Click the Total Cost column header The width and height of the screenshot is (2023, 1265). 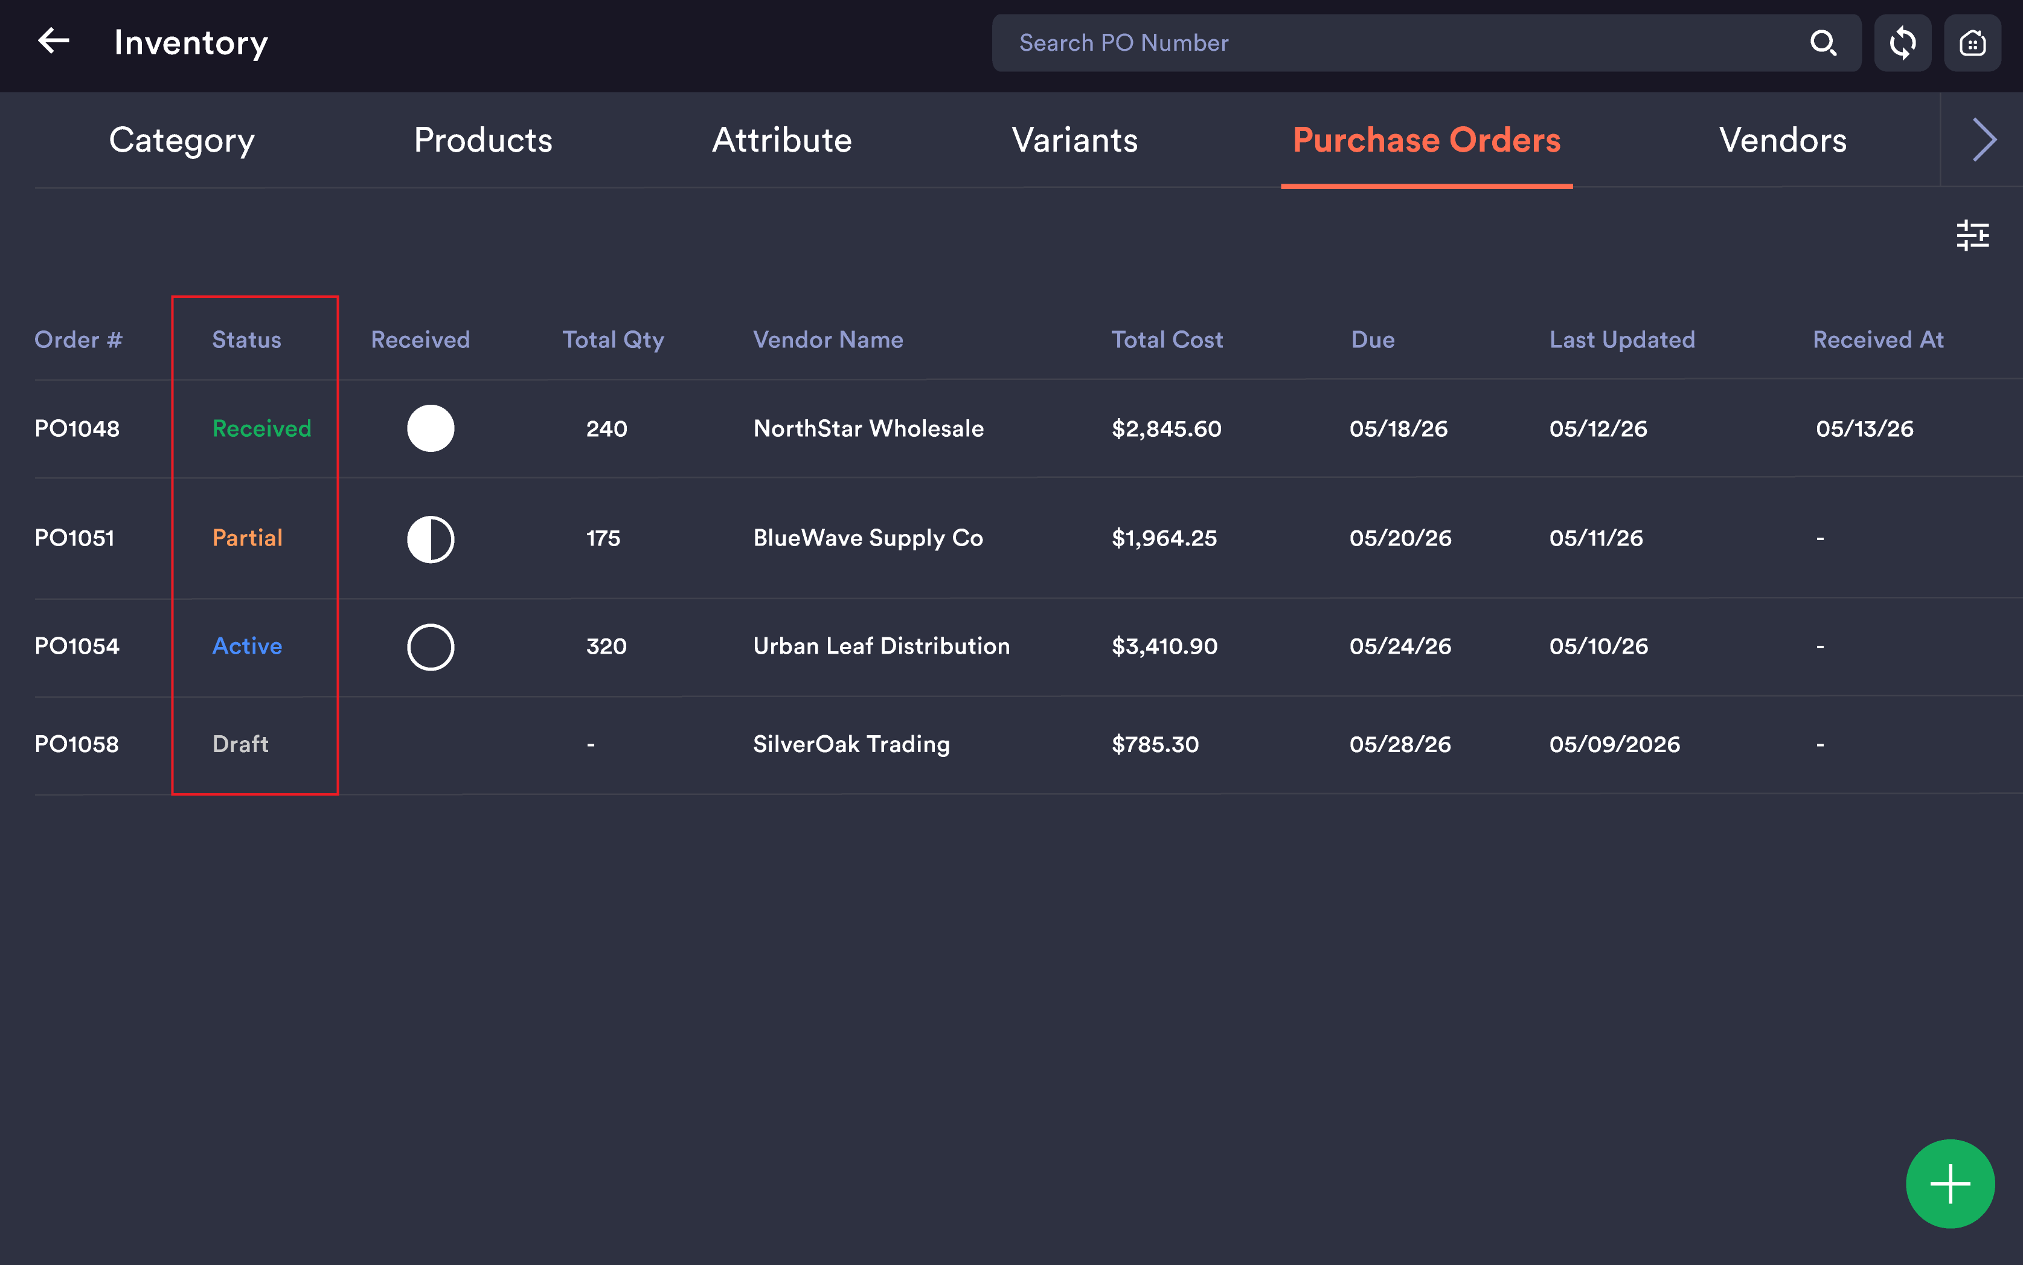pos(1167,340)
